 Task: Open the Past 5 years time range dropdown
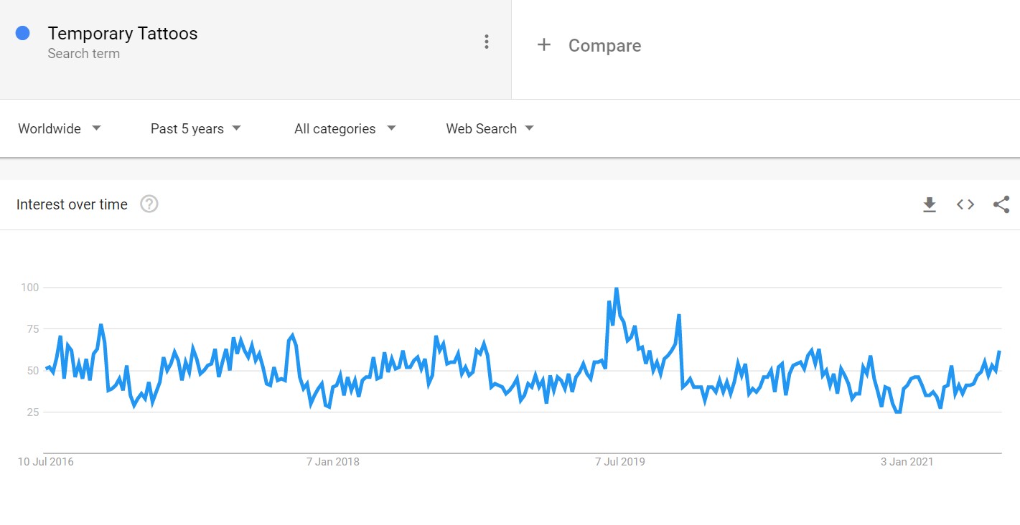[196, 129]
